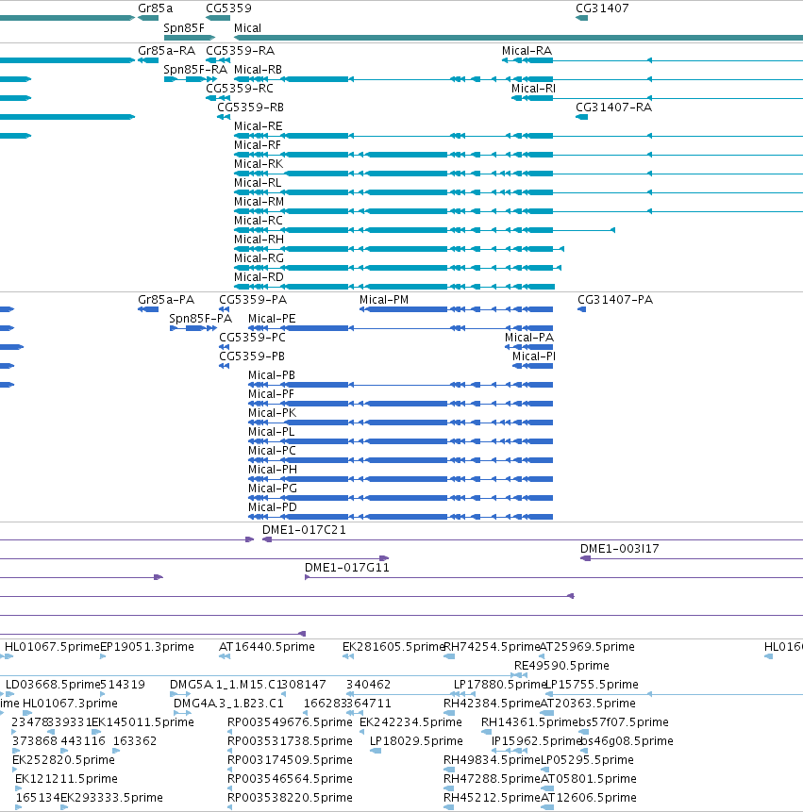
Task: Click protein label Gr85a-PA
Action: [x=166, y=300]
